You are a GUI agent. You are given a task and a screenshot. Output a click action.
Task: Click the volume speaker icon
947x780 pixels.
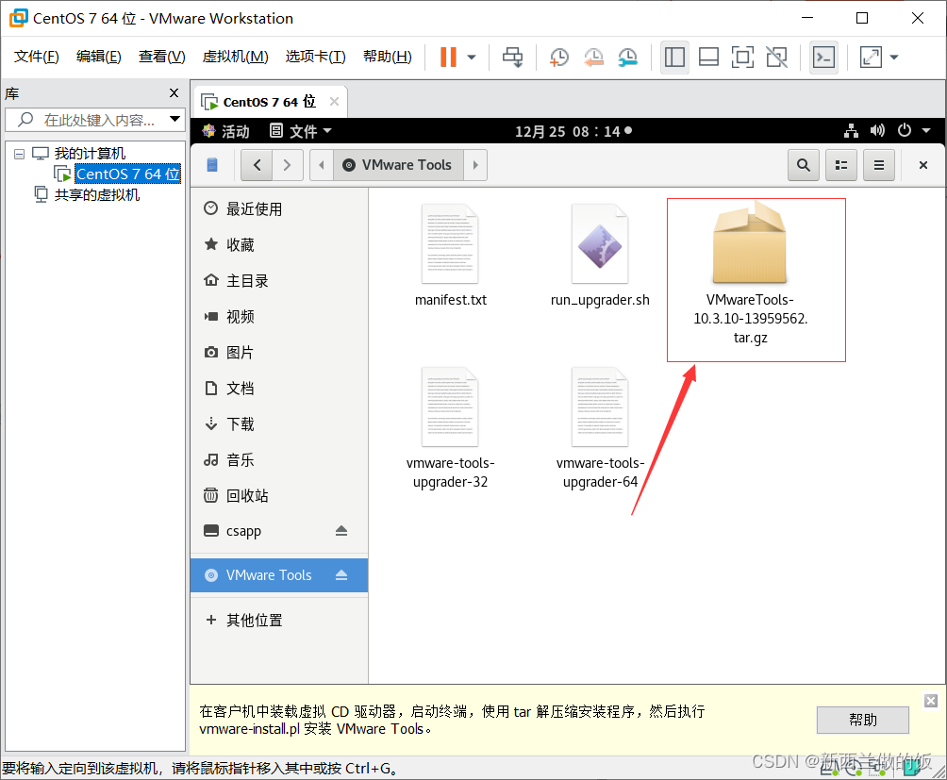coord(877,130)
